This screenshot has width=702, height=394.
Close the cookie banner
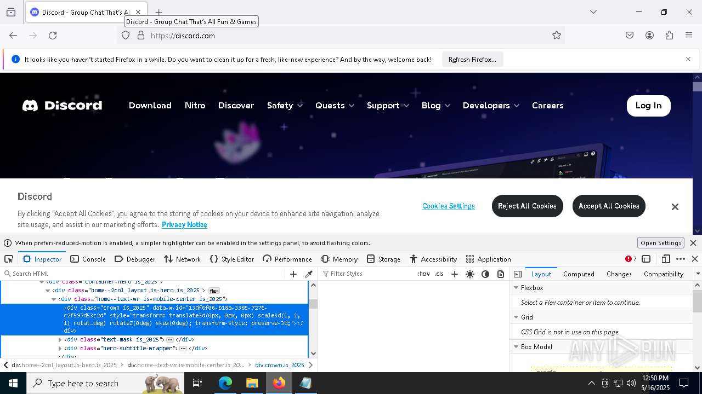tap(675, 207)
